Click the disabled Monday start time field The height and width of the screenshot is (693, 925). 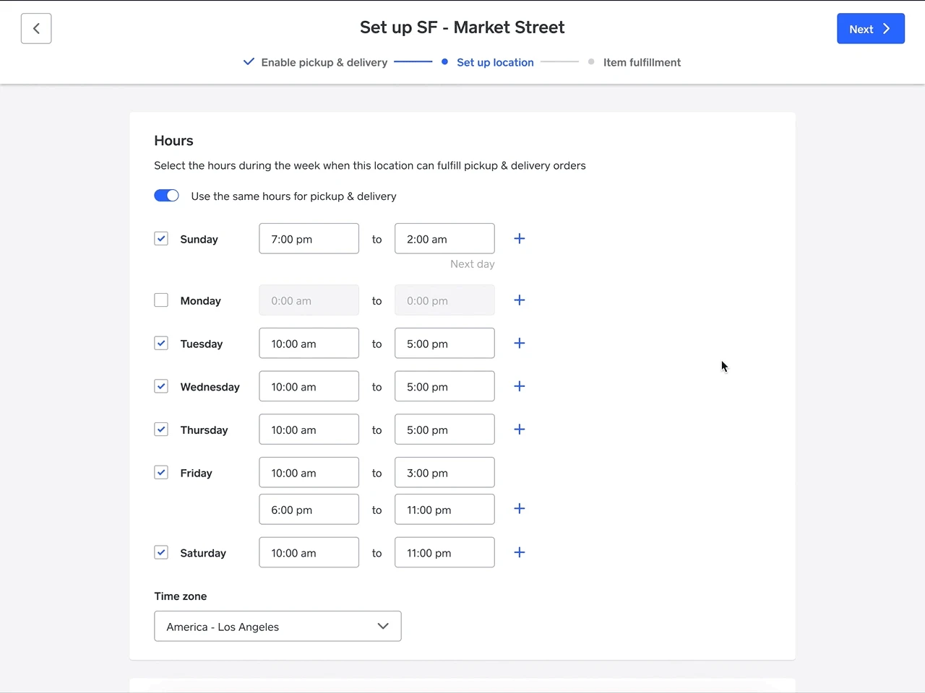309,300
